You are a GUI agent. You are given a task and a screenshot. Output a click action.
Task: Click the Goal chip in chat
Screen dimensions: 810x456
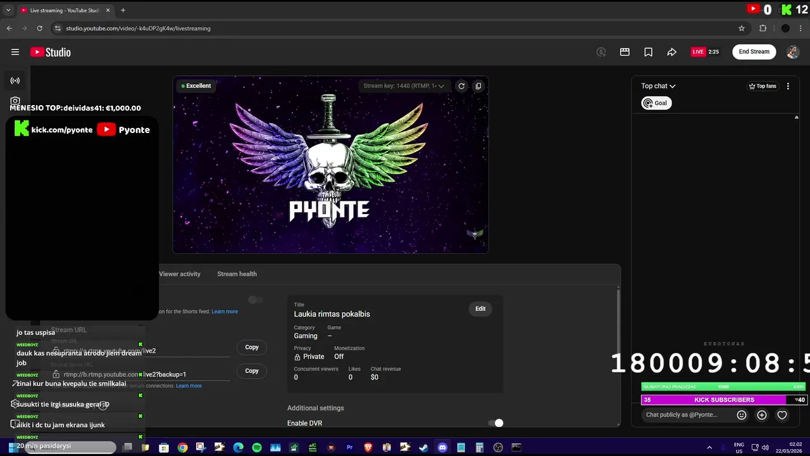656,103
